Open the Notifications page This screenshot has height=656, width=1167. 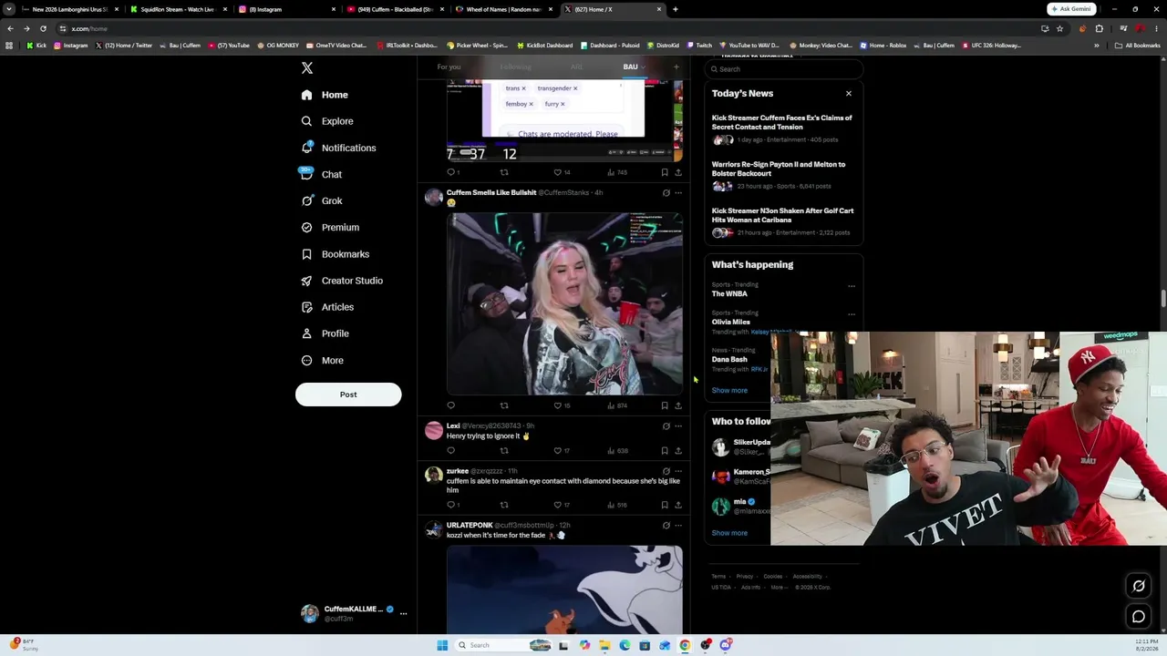(338, 148)
